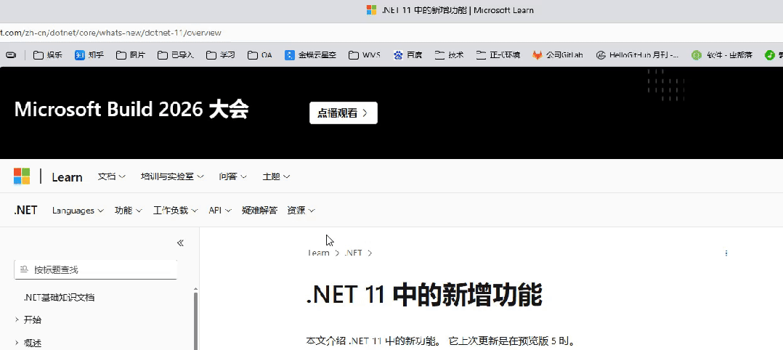The image size is (783, 350).
Task: Click the 疑难解答 menu link
Action: pyautogui.click(x=259, y=210)
